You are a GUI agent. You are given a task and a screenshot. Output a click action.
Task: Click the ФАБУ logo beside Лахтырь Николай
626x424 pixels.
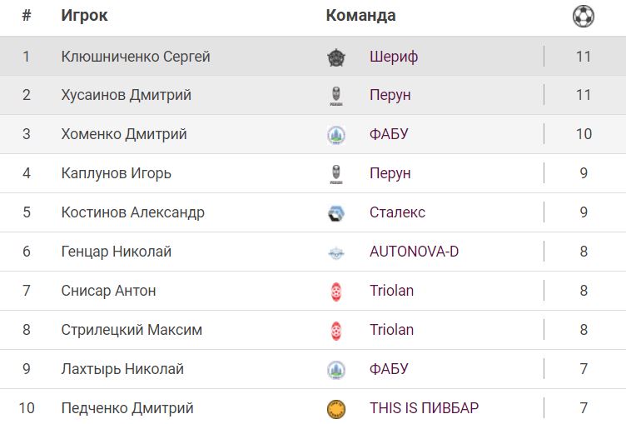pos(335,369)
